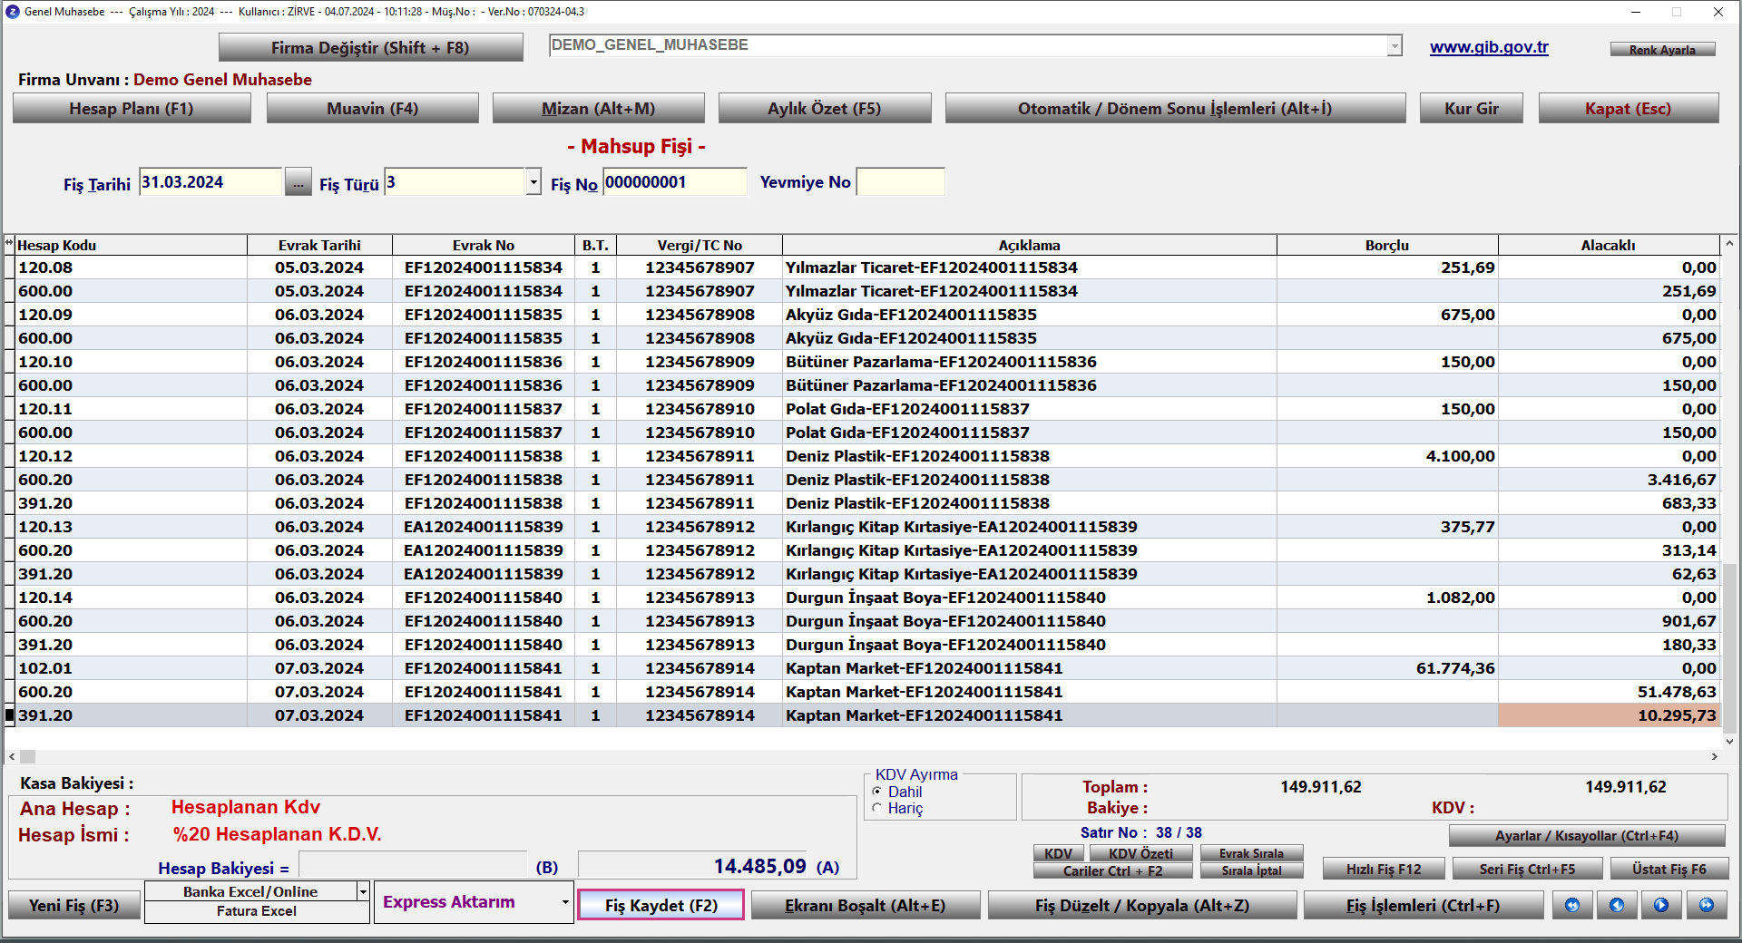
Task: Click the table's vertical scrollbar thumb
Action: [1730, 648]
